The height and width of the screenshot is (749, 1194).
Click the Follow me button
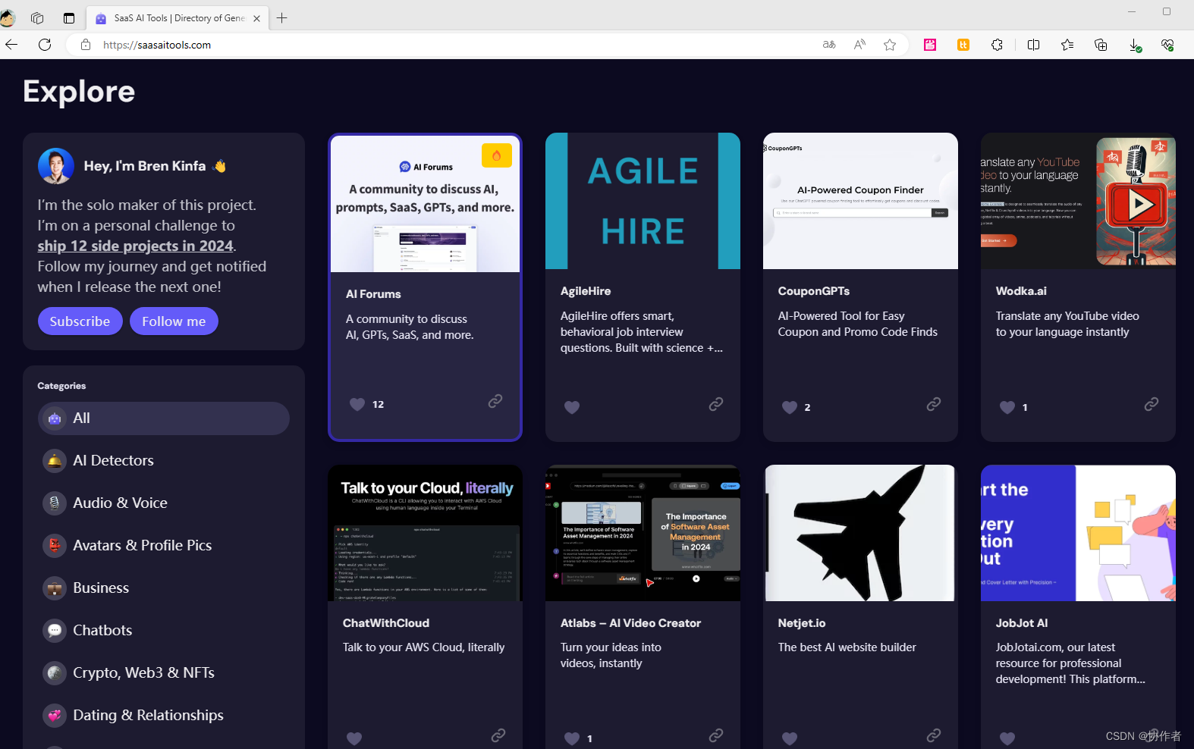[174, 321]
